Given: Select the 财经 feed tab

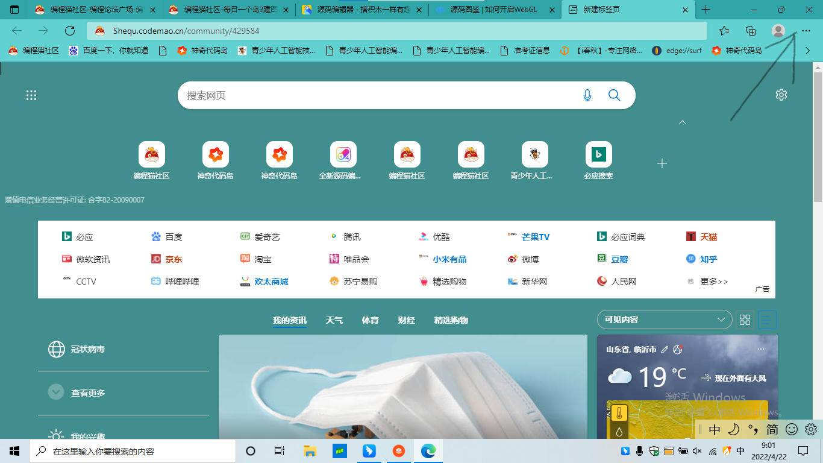Looking at the screenshot, I should tap(407, 320).
